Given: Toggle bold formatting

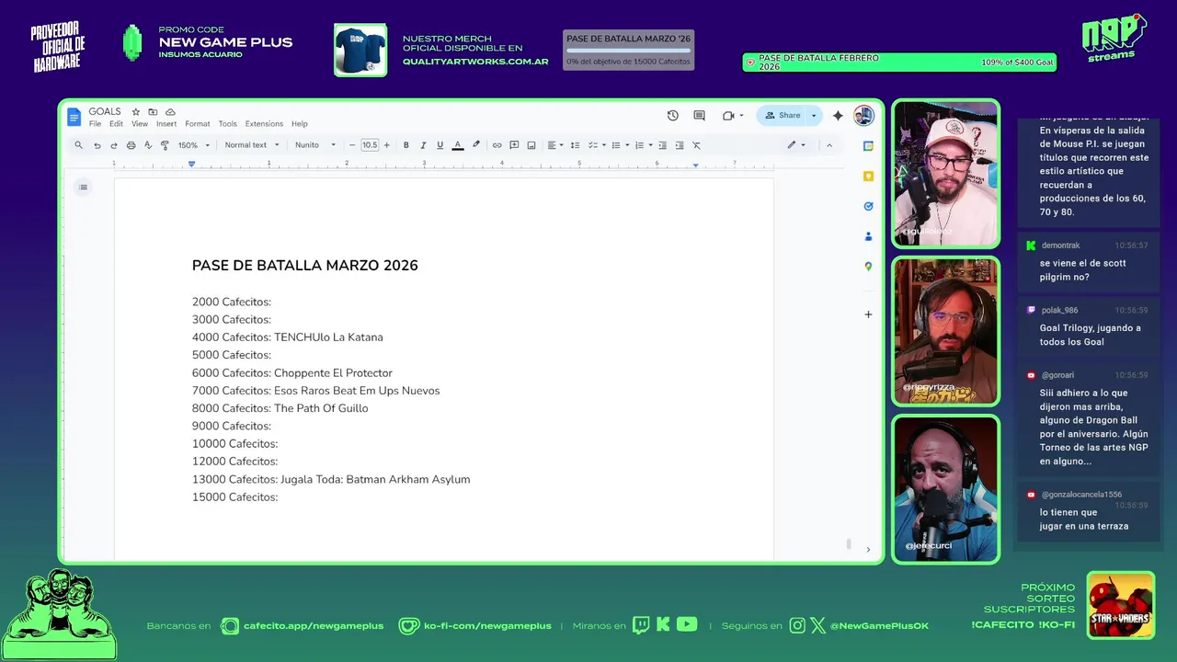Looking at the screenshot, I should [x=406, y=145].
